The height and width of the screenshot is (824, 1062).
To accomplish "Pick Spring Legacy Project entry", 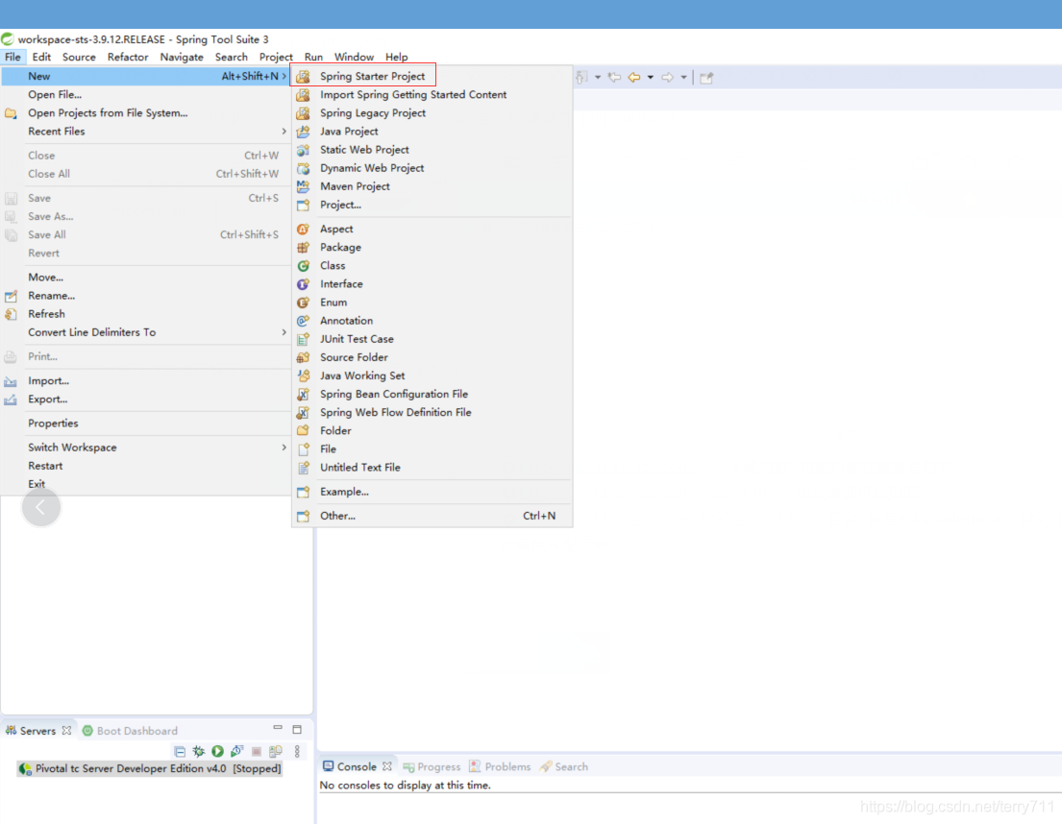I will point(373,112).
